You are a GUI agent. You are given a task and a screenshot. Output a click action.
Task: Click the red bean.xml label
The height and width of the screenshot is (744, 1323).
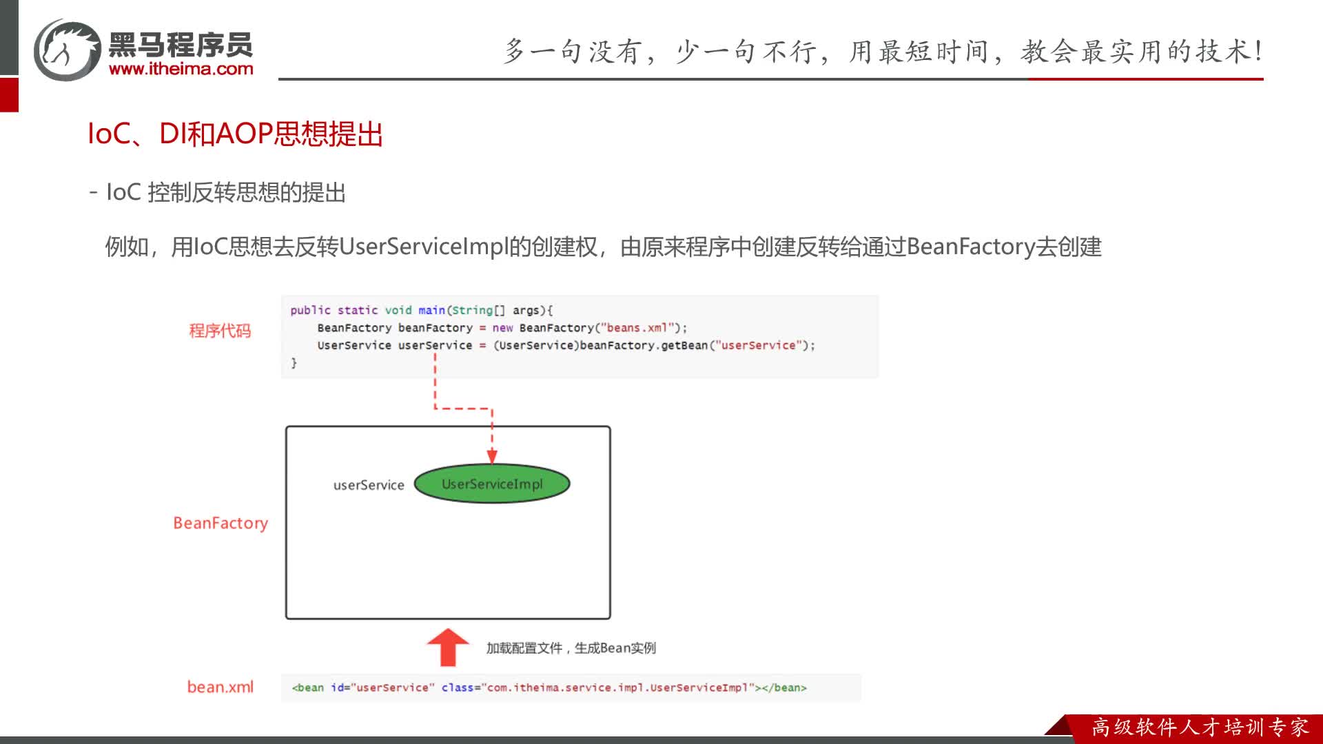pyautogui.click(x=220, y=687)
